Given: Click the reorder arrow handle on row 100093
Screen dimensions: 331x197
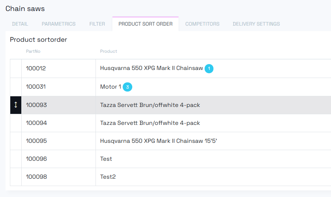Looking at the screenshot, I should coord(16,105).
